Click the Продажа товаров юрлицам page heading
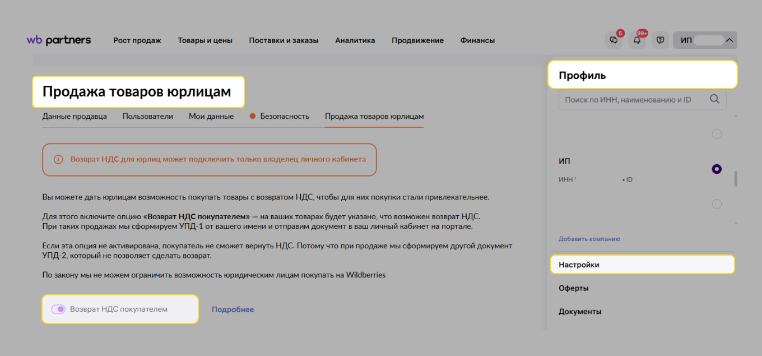The image size is (762, 356). [137, 92]
